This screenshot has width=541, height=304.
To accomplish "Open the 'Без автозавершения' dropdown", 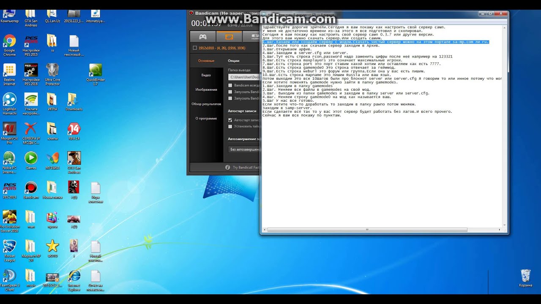I will click(244, 149).
